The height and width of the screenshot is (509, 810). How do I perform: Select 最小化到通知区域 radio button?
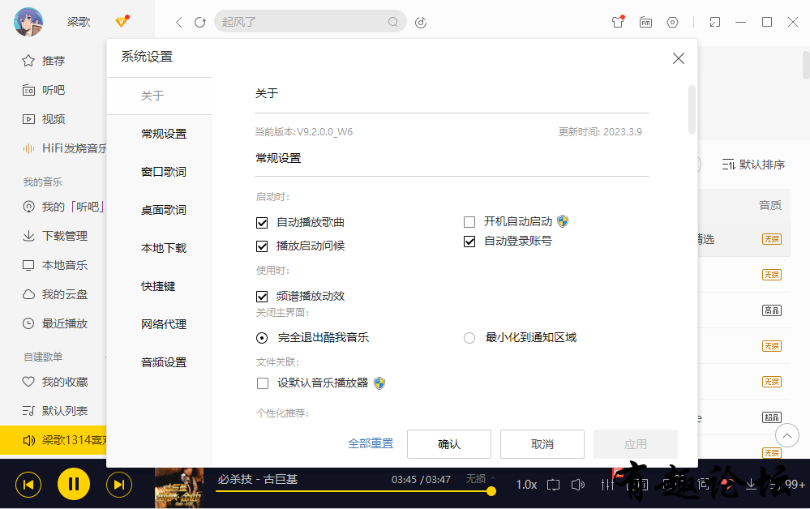(469, 338)
